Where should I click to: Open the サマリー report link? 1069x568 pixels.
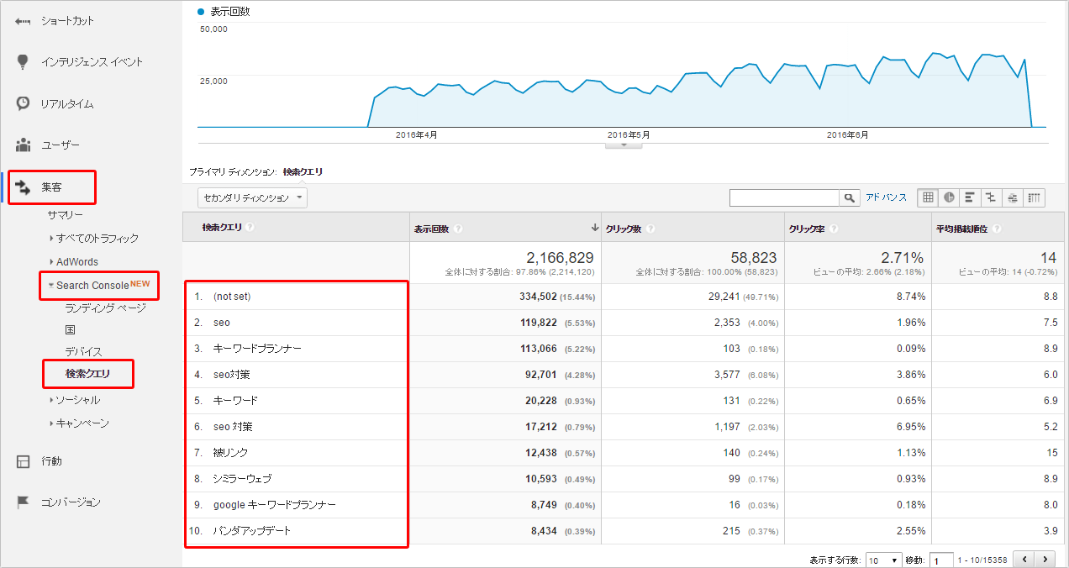[66, 215]
